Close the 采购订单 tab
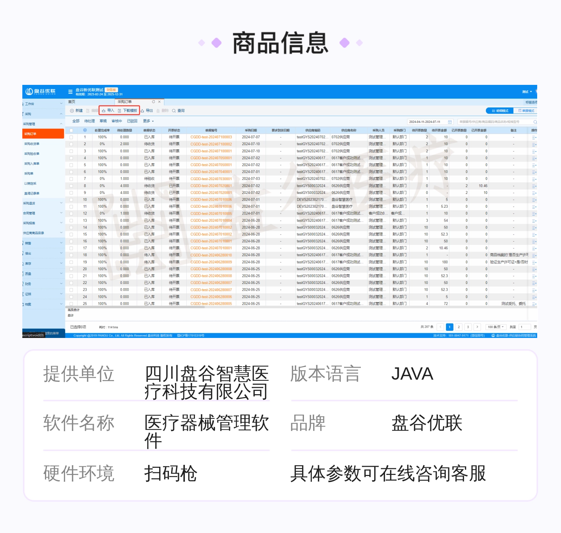Screen dimensions: 561x533 [159, 102]
